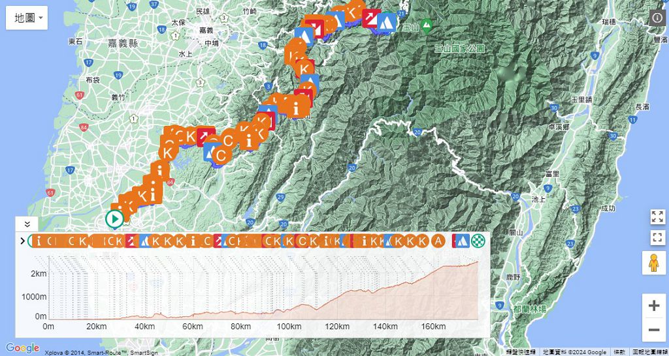Open the Google logo link
Viewport: 669px width, 356px height.
22,348
